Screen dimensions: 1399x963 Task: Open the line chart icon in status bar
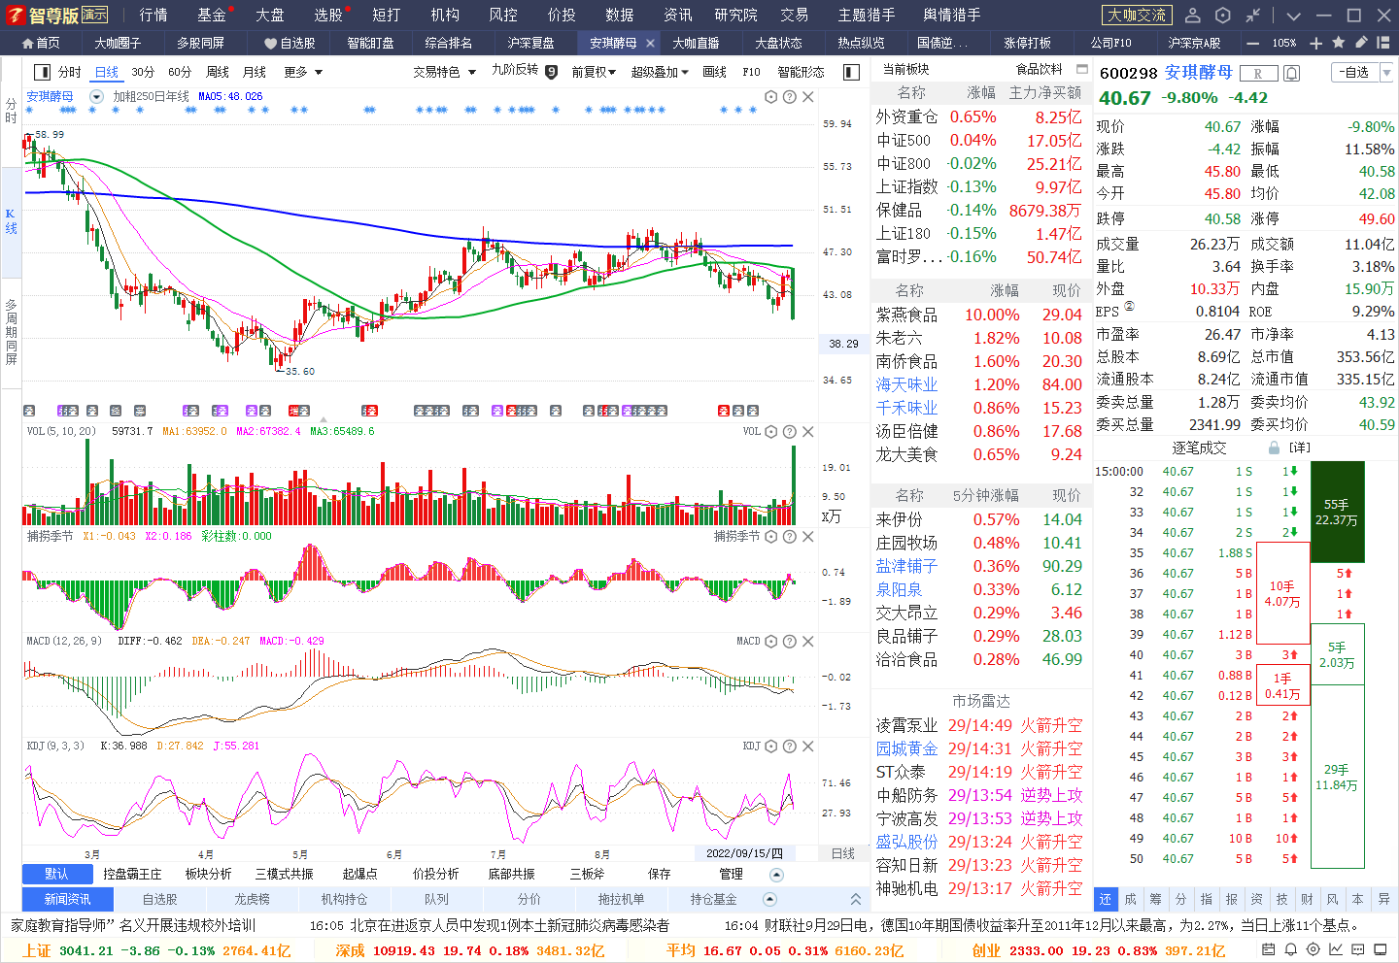[1336, 949]
